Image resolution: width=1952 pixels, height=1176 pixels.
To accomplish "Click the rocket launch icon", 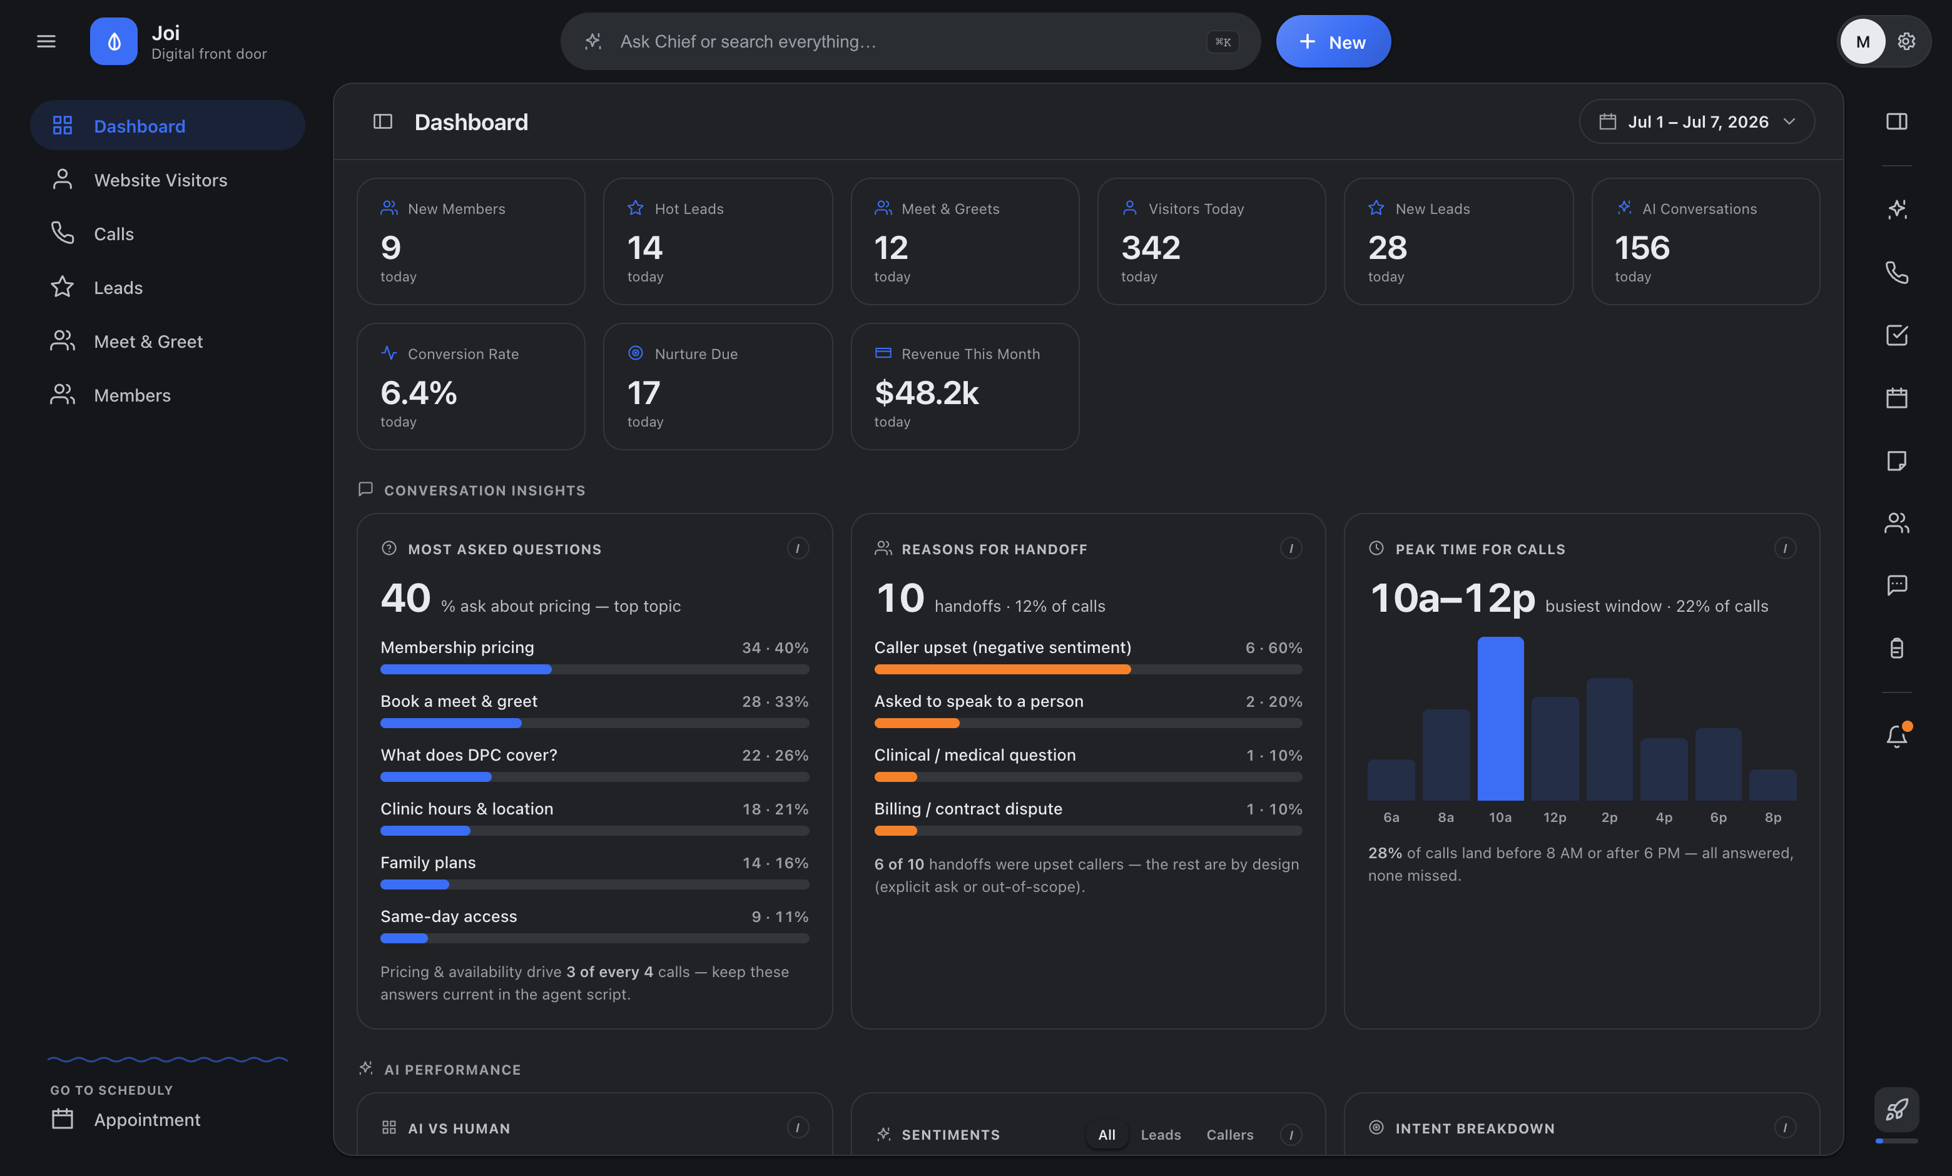I will pos(1896,1110).
